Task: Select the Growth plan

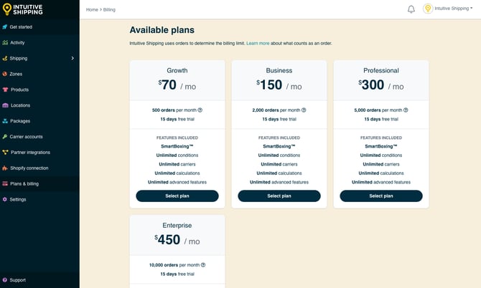Action: point(177,196)
